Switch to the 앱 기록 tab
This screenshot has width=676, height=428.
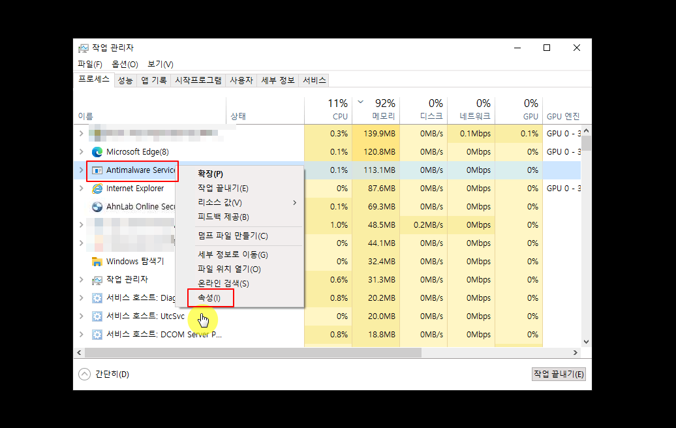pyautogui.click(x=154, y=81)
